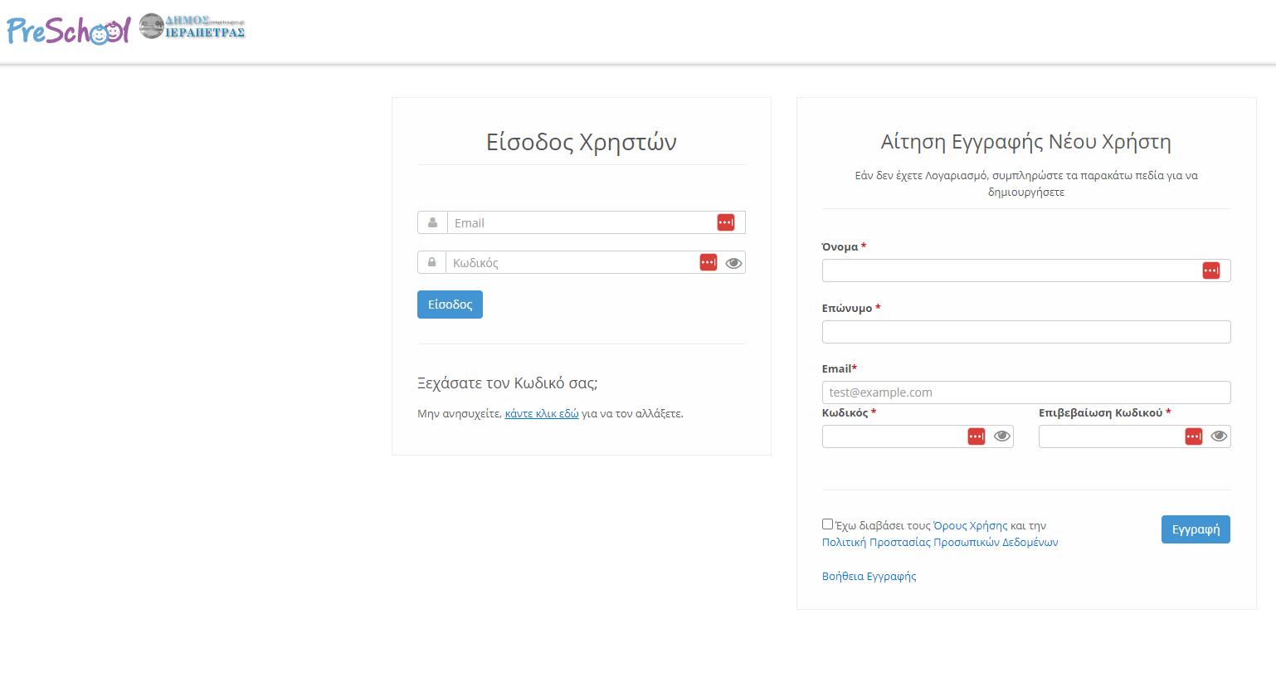Open the Βοήθεια Εγγραφής help link
Image resolution: width=1276 pixels, height=697 pixels.
point(869,576)
